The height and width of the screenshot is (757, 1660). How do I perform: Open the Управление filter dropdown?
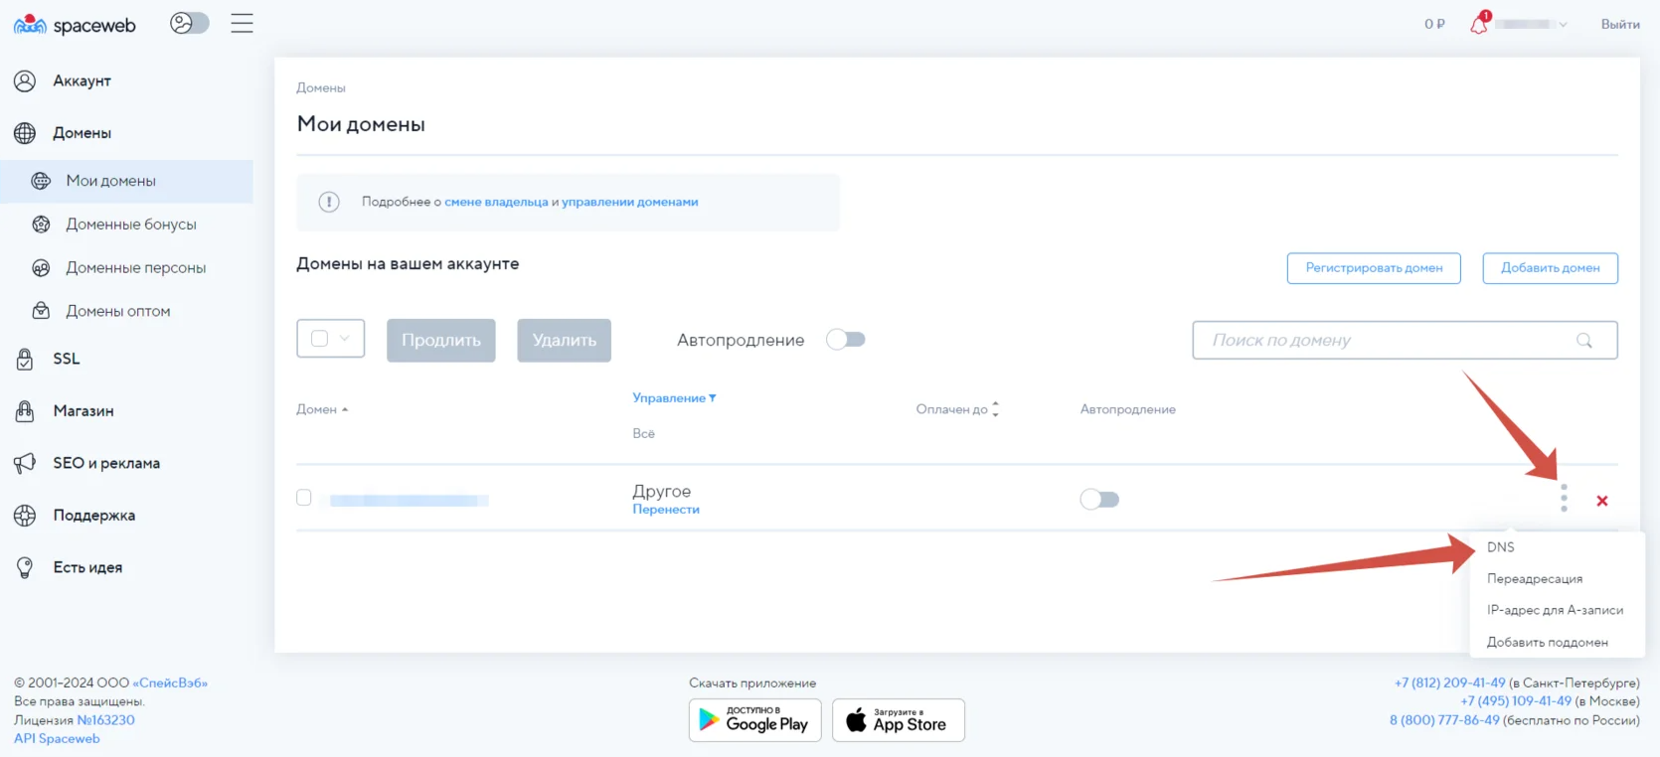coord(674,397)
